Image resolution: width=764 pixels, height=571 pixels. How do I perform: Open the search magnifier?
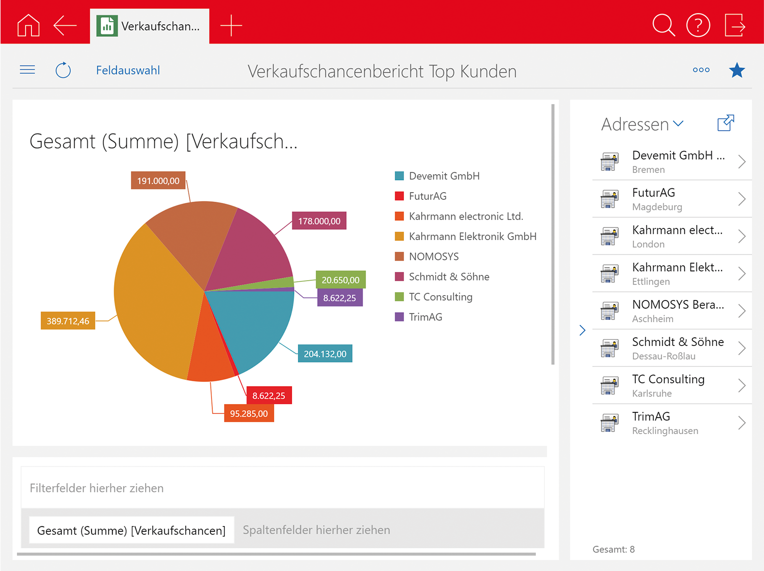(x=663, y=25)
